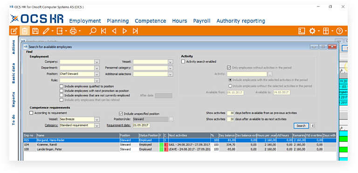Select row Landerlinger, Peter

click(179, 149)
